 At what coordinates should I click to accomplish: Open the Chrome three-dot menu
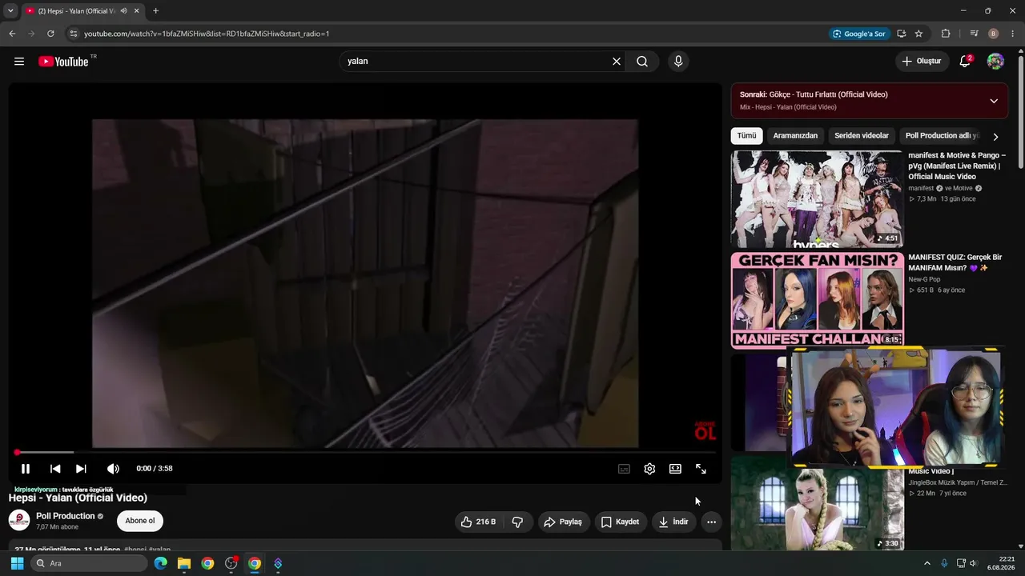point(1013,34)
